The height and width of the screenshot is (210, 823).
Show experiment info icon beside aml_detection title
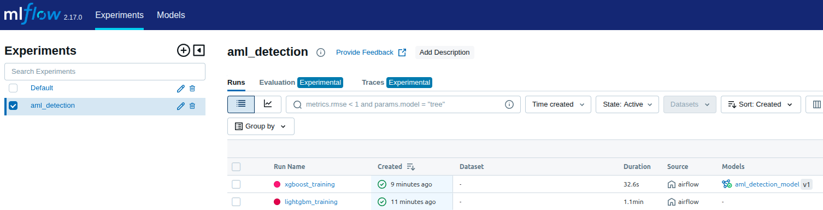tap(321, 52)
